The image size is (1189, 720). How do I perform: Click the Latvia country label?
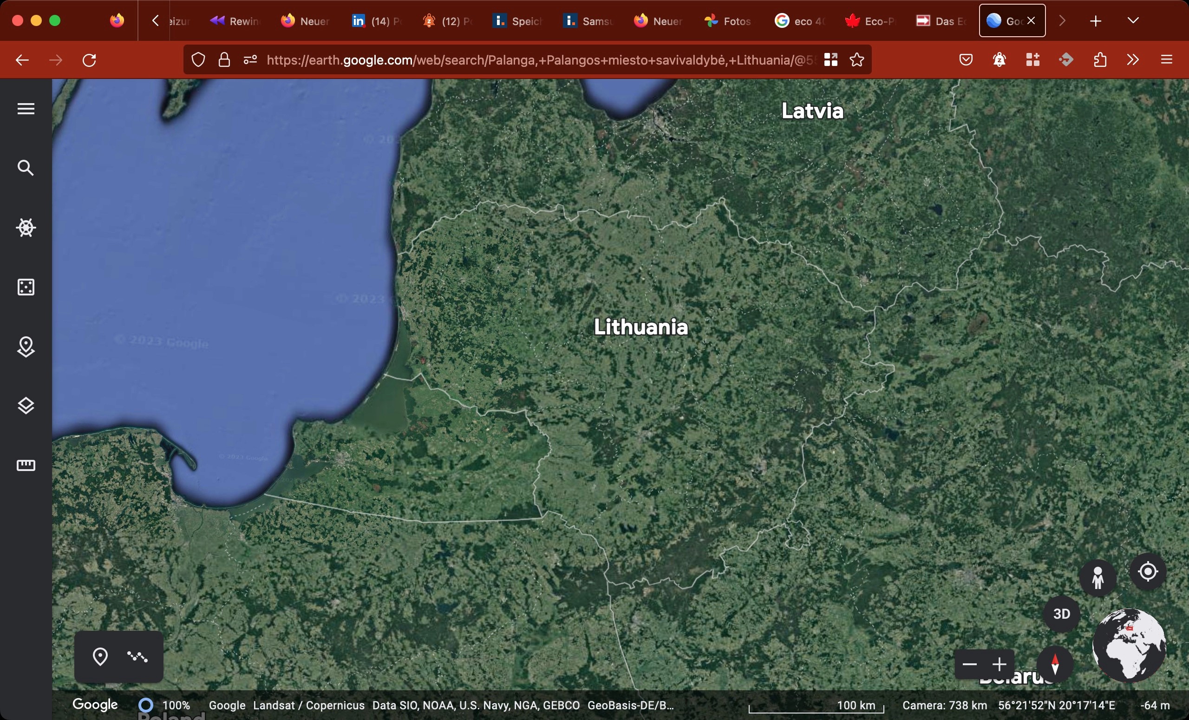click(813, 111)
